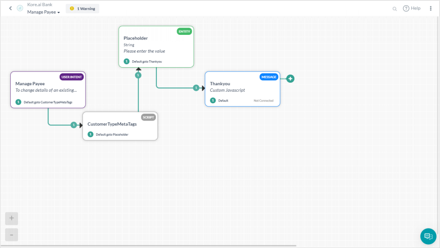Click the warning triangle icon in the header
This screenshot has width=440, height=248.
pyautogui.click(x=71, y=8)
